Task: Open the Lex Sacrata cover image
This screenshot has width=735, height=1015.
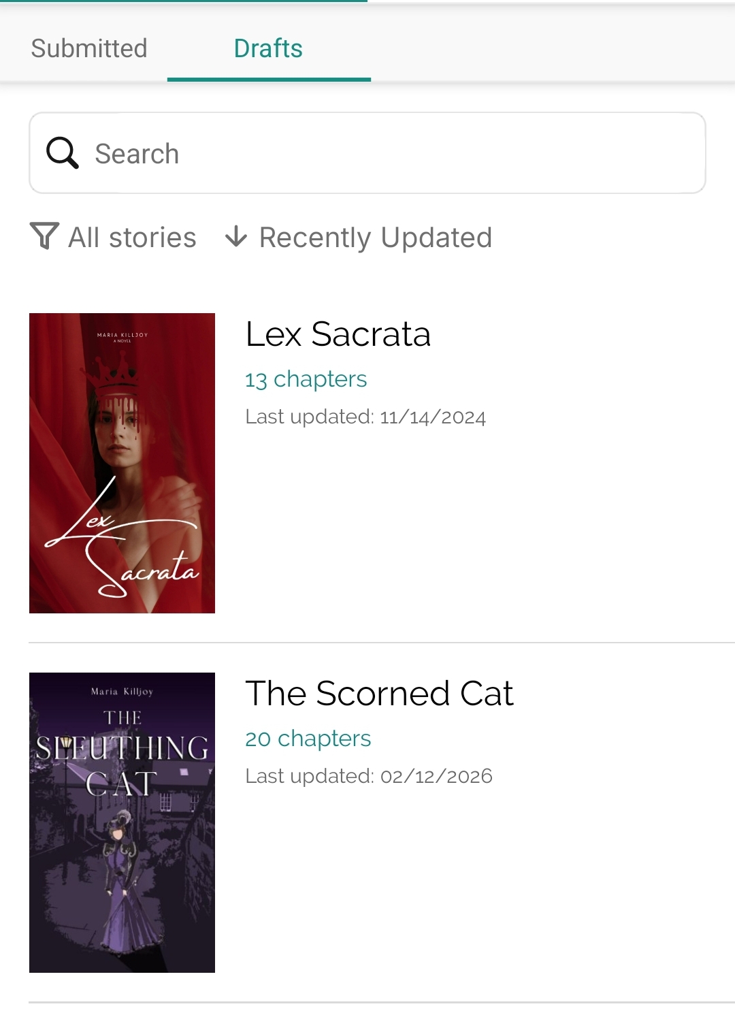Action: [122, 463]
